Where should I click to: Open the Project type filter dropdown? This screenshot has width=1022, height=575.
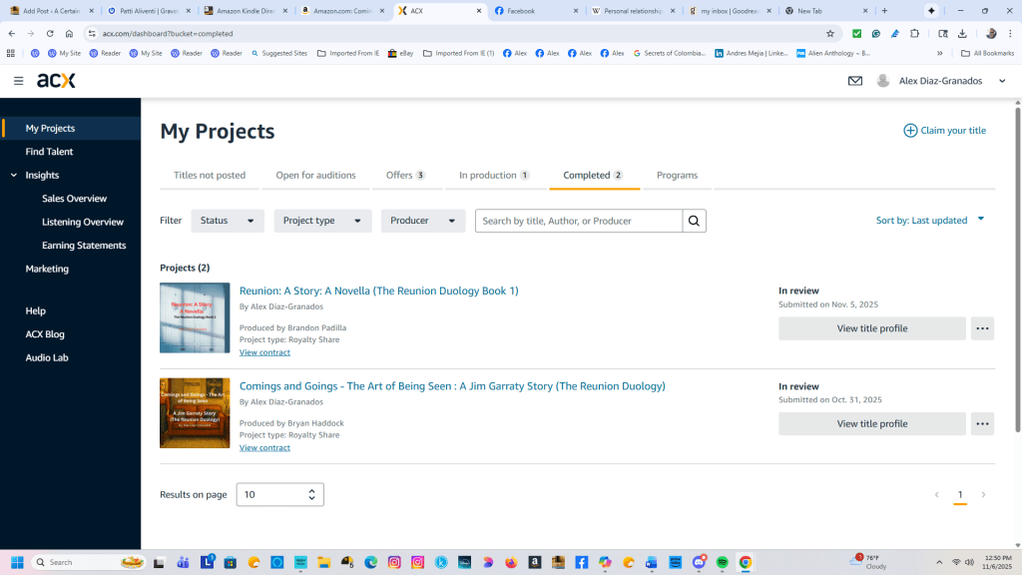pos(322,221)
